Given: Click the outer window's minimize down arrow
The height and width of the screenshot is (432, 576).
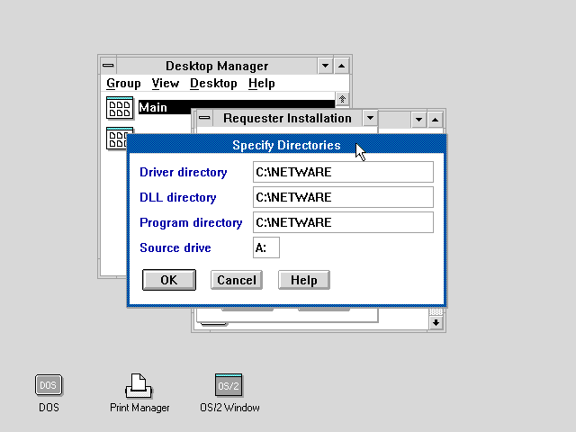Looking at the screenshot, I should point(418,120).
